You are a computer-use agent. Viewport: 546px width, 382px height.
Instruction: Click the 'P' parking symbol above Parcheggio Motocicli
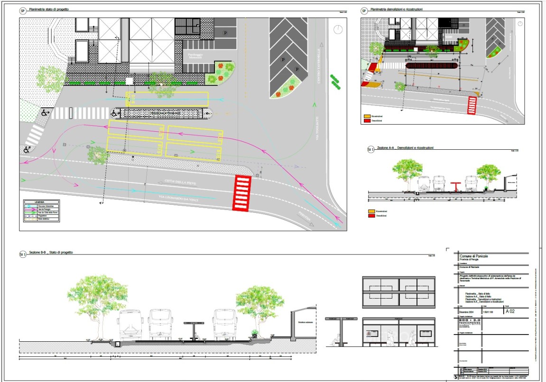click(225, 33)
